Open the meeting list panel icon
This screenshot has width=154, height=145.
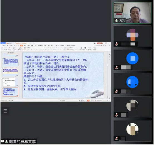pyautogui.click(x=5, y=111)
